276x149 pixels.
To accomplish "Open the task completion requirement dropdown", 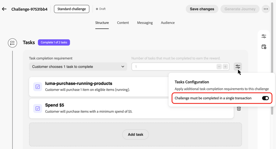I will click(x=78, y=67).
